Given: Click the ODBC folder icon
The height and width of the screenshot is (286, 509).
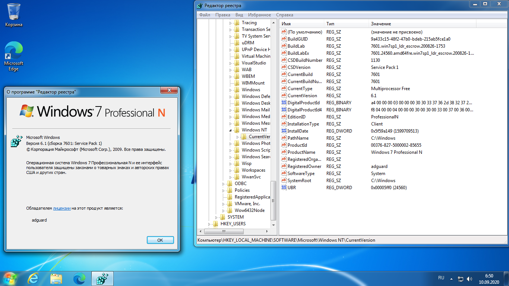Looking at the screenshot, I should coord(230,184).
